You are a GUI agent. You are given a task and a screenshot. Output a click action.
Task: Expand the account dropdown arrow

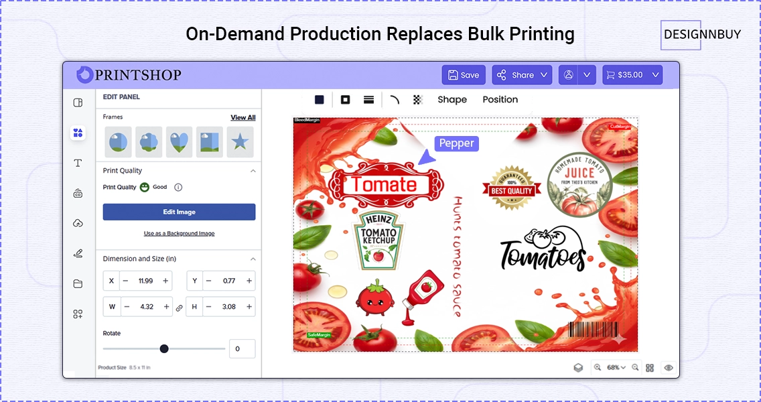pos(587,75)
